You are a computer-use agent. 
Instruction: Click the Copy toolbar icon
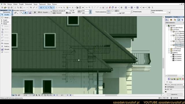click(18, 8)
